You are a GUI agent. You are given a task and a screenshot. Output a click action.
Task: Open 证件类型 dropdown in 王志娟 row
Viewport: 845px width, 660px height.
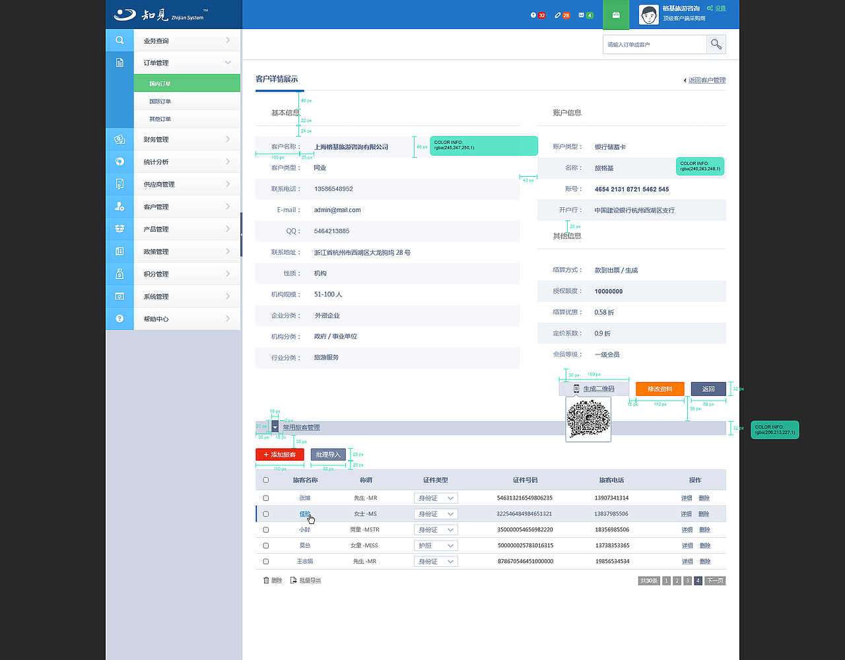[x=436, y=561]
